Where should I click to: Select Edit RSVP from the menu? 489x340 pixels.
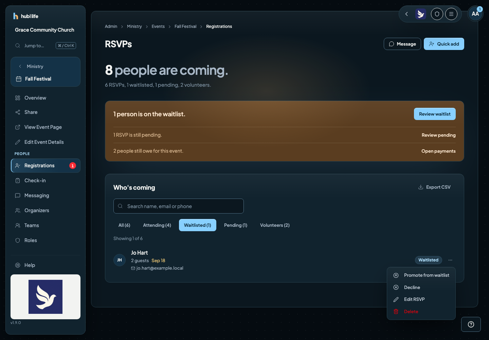tap(421, 300)
